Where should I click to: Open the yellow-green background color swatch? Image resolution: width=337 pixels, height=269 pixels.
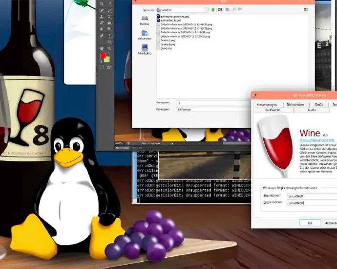tap(106, 59)
